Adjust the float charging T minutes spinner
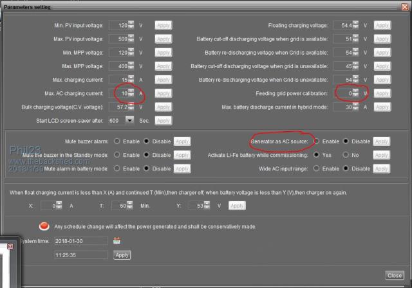Screen dimensions: 412x288 tap(131, 206)
